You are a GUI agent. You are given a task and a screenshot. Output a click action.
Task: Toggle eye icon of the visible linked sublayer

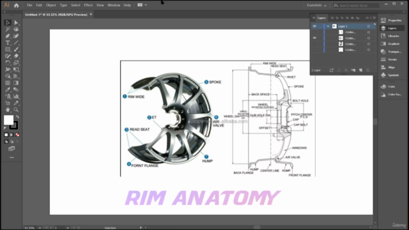pyautogui.click(x=314, y=38)
